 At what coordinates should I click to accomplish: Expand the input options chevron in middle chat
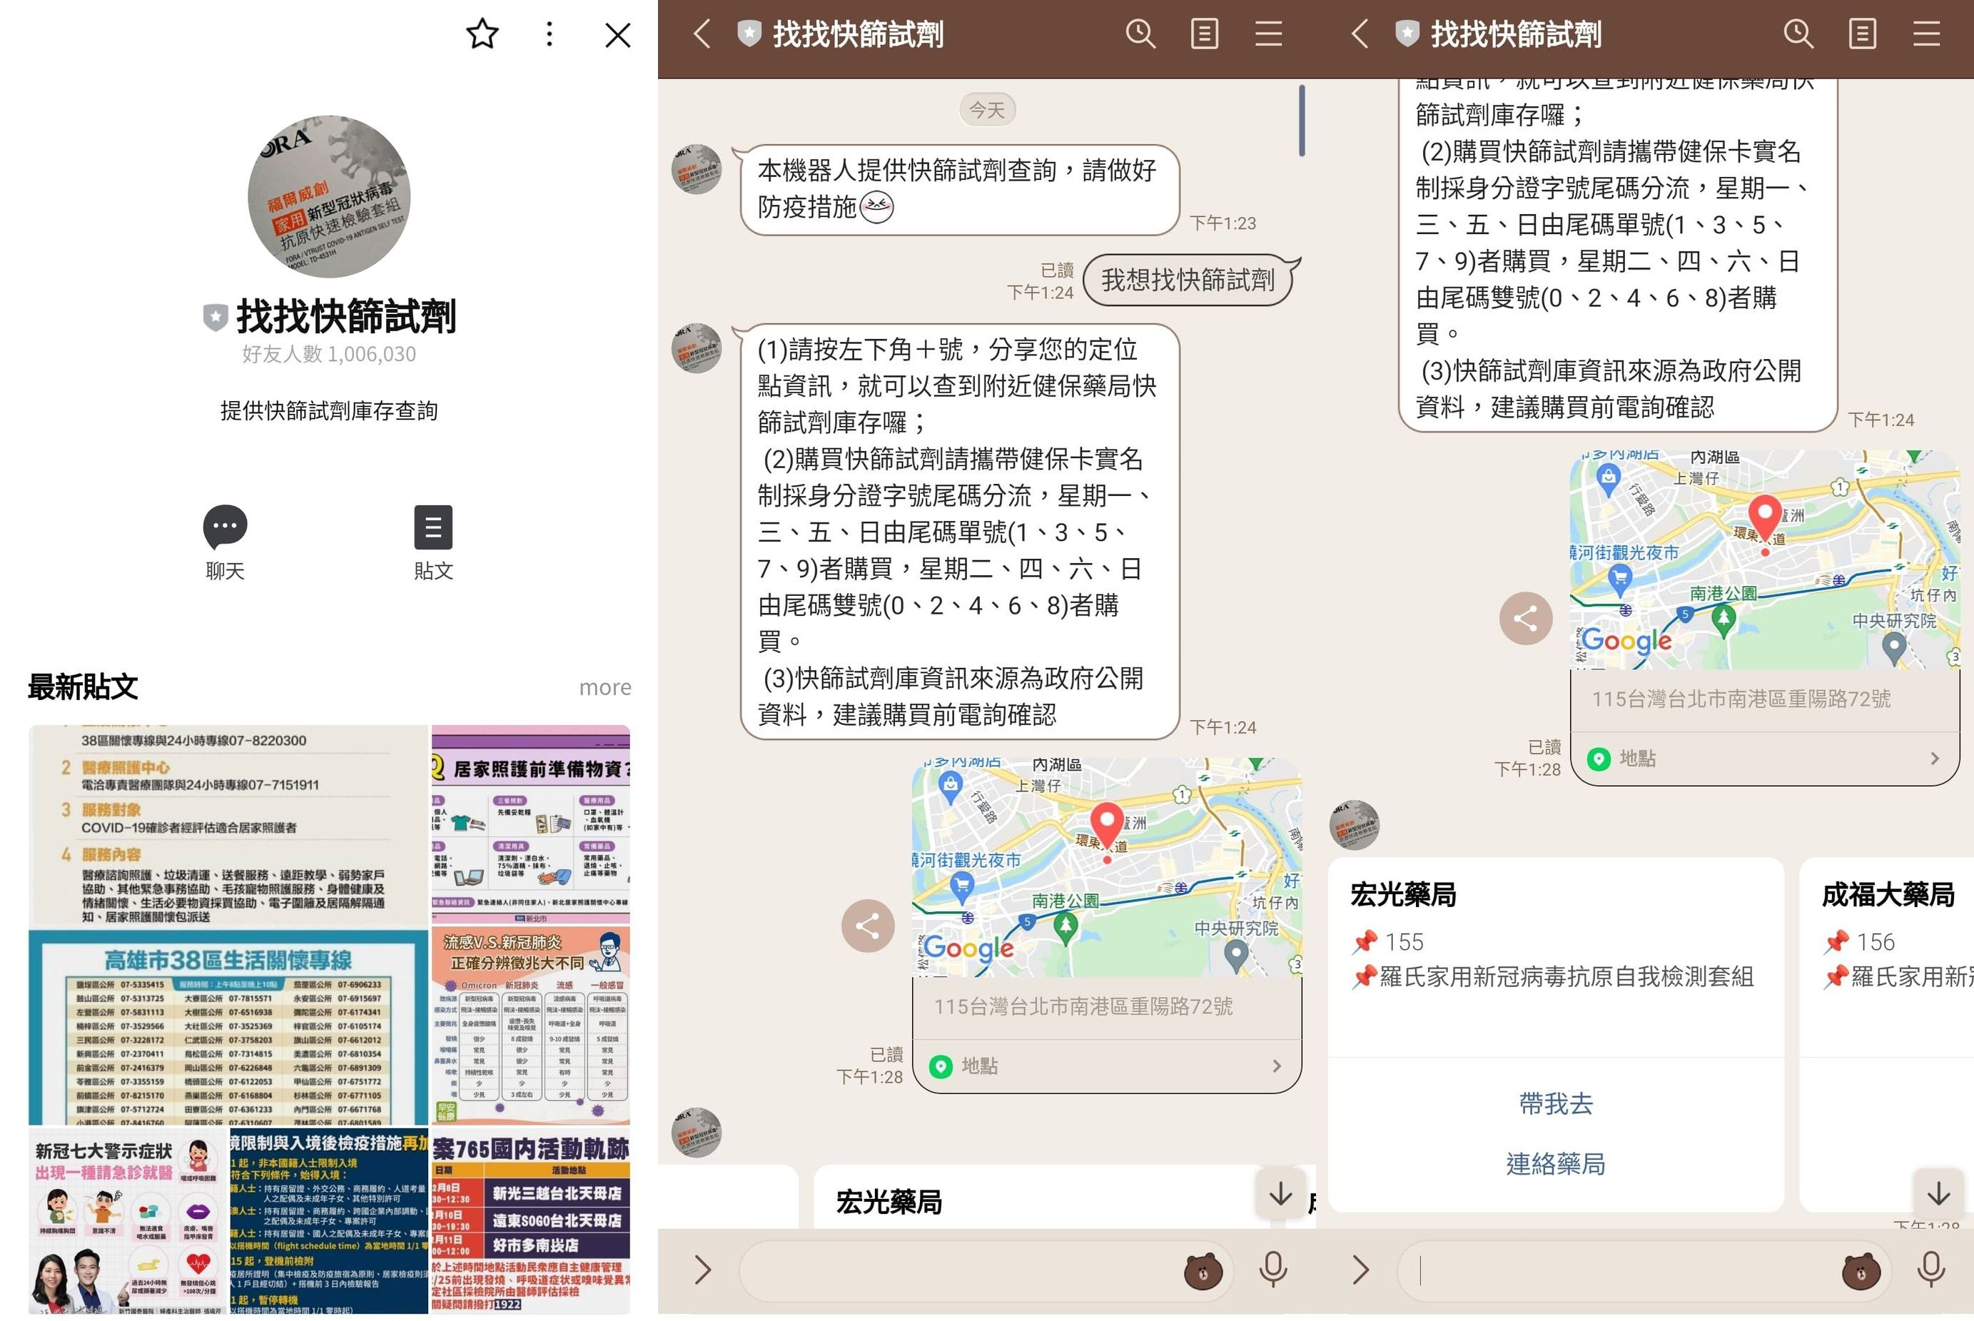703,1270
